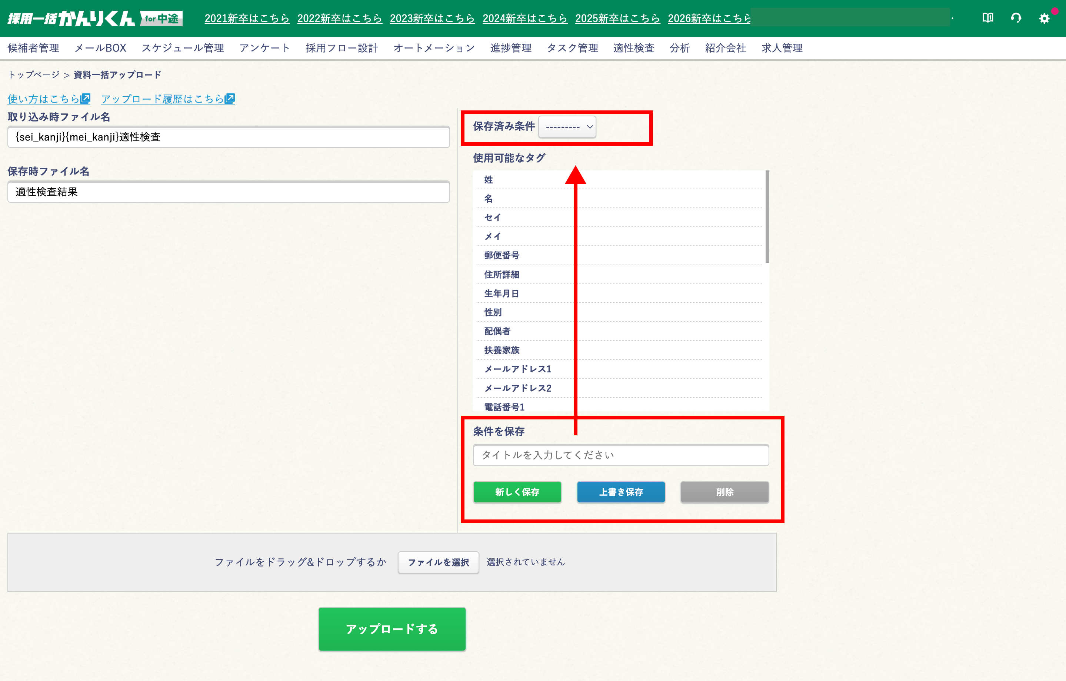Click the 新しく保存 button
The image size is (1066, 681).
(x=517, y=492)
